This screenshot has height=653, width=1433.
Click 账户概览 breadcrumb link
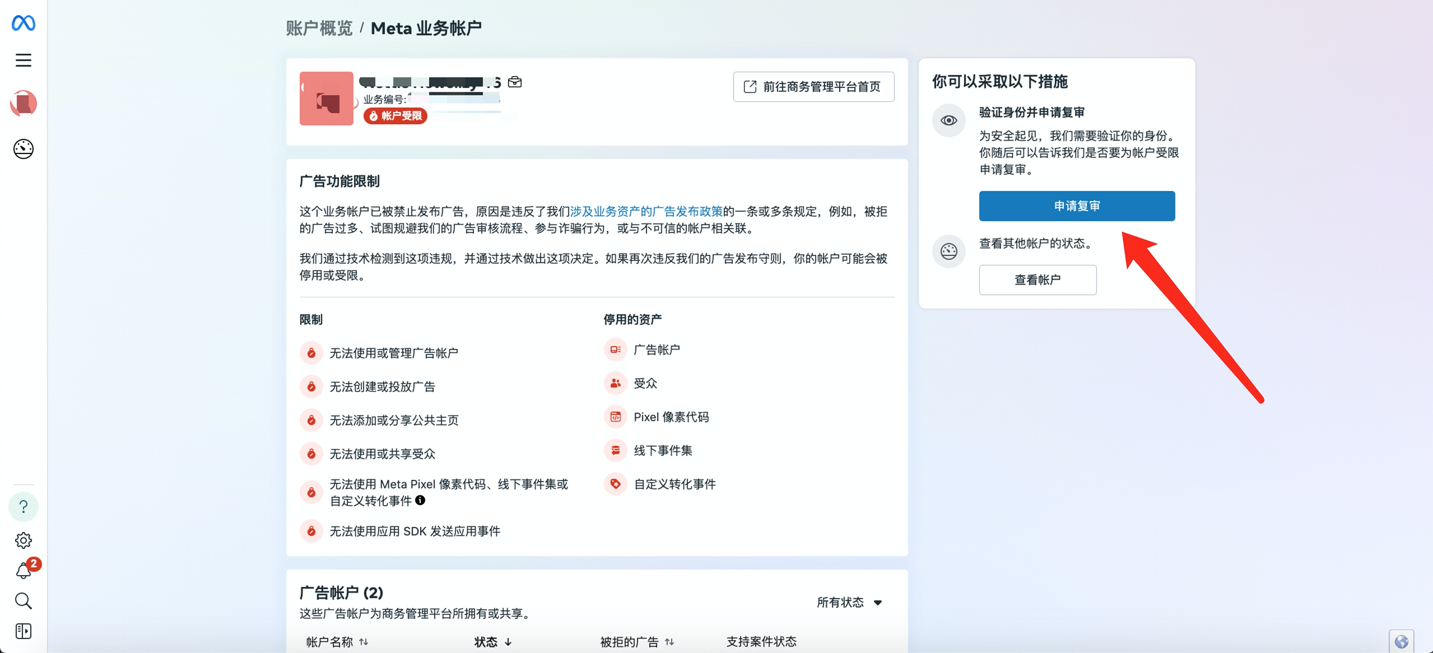(x=319, y=28)
